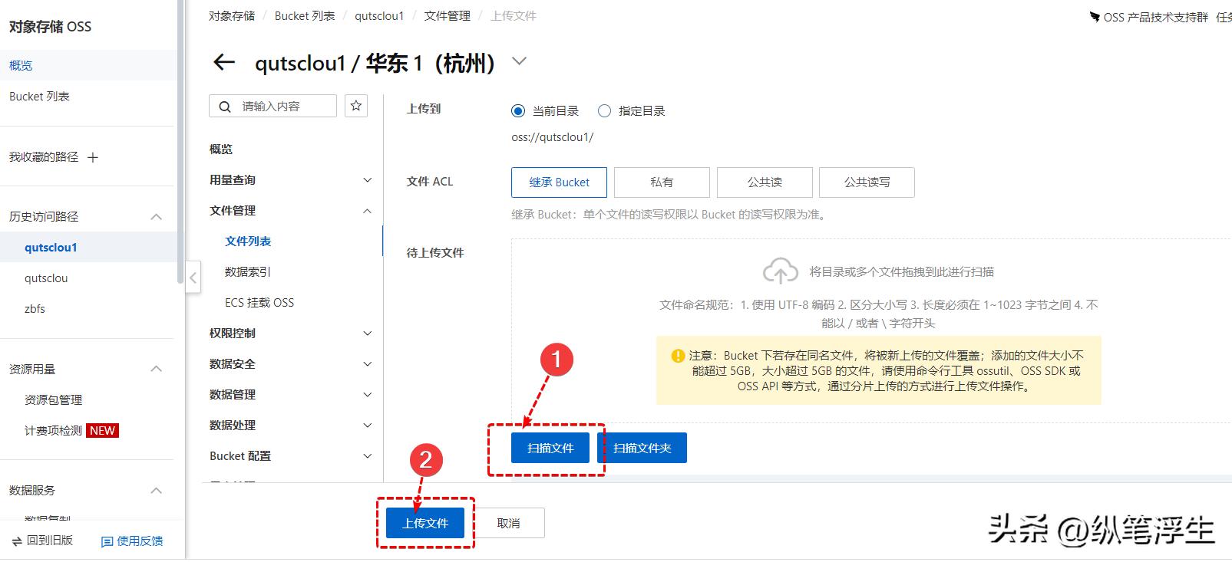Choose 公共读写 as file ACL
The height and width of the screenshot is (562, 1232).
pyautogui.click(x=867, y=182)
